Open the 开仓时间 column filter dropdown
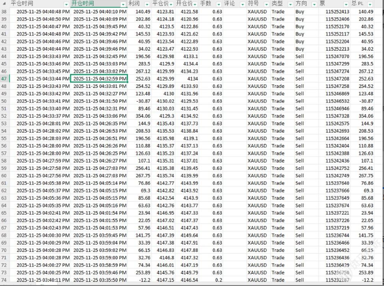Image resolution: width=384 pixels, height=286 pixels. point(124,4)
